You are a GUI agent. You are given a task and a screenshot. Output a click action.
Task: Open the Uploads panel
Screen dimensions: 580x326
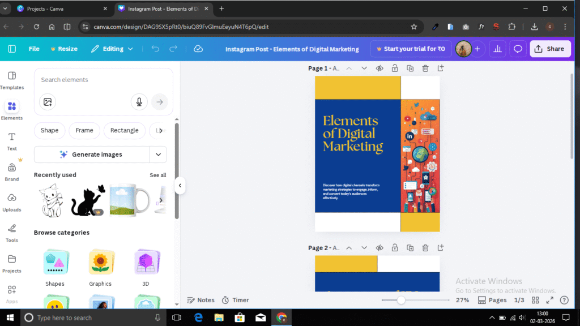click(12, 202)
